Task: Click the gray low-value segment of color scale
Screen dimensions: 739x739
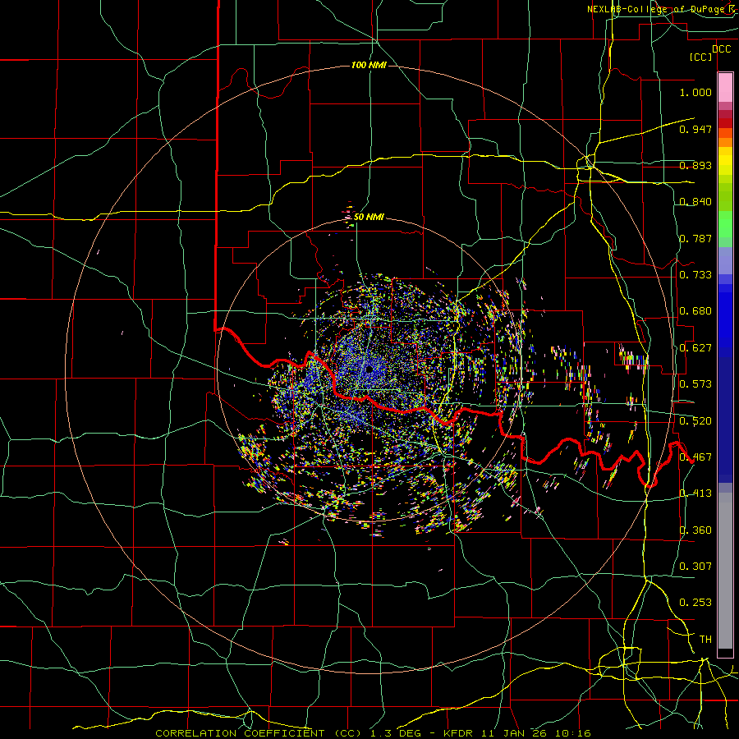Action: [725, 571]
